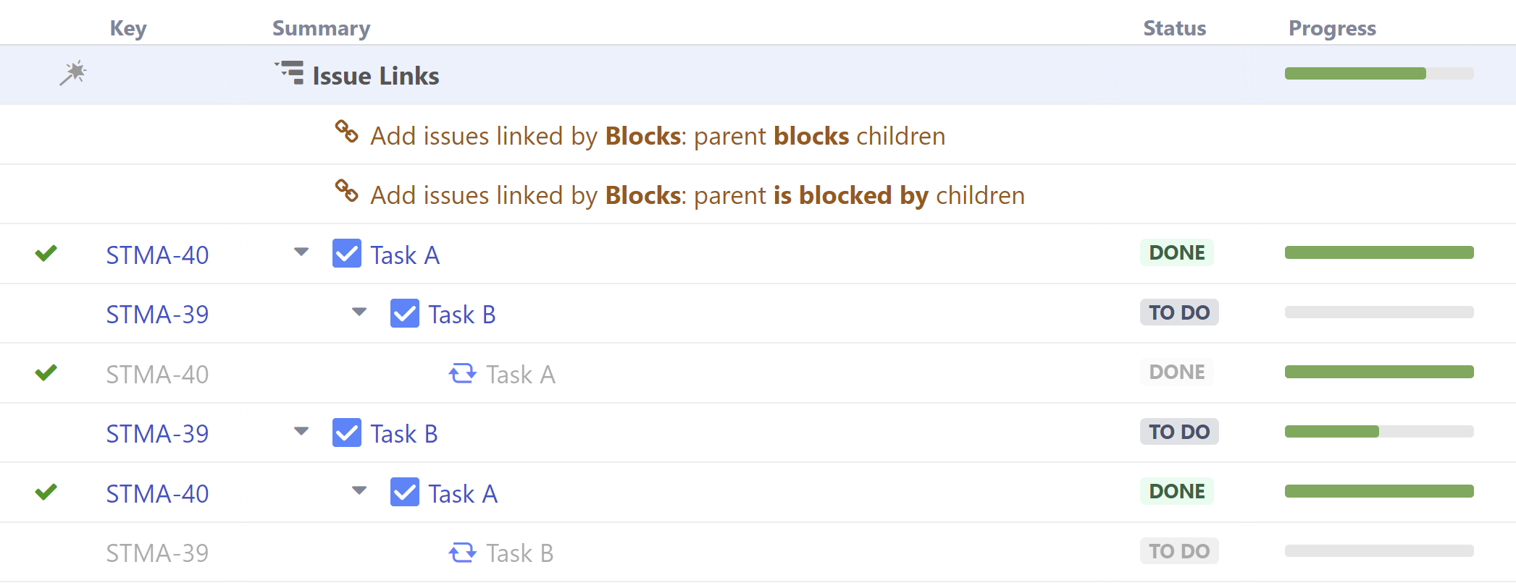Open the top-level STMA-39 key link

157,434
